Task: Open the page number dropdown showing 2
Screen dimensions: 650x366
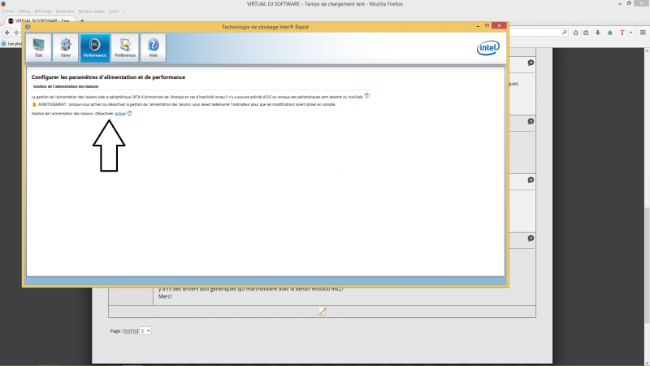Action: click(x=145, y=331)
